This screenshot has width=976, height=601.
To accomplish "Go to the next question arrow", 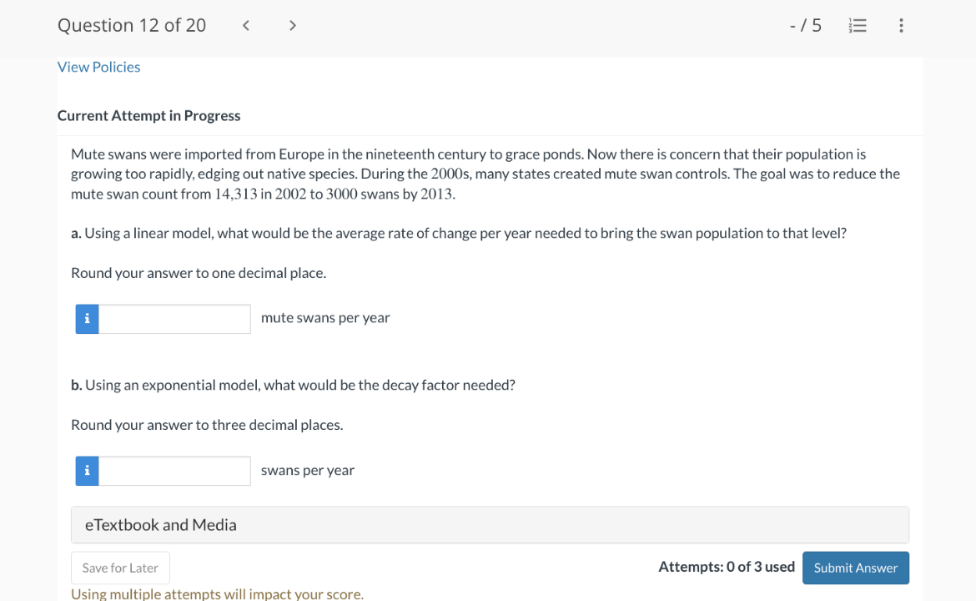I will point(293,26).
